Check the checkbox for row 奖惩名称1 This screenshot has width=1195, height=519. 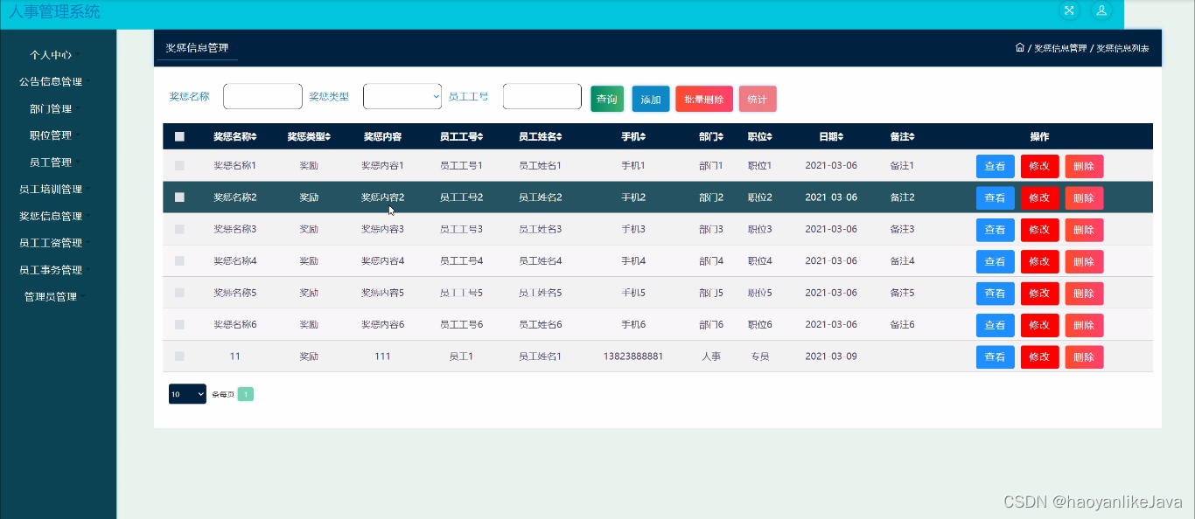(179, 165)
